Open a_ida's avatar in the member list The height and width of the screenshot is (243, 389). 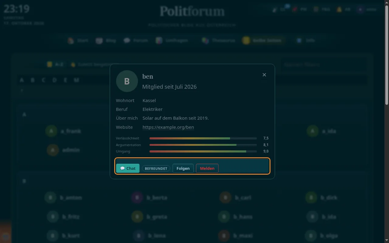tap(312, 131)
